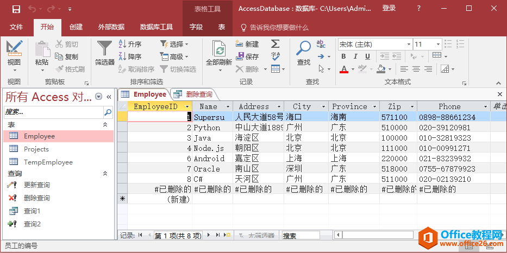Screen dimensions: 507x253
Task: Click the navigation pane 搜索 box
Action: click(54, 112)
